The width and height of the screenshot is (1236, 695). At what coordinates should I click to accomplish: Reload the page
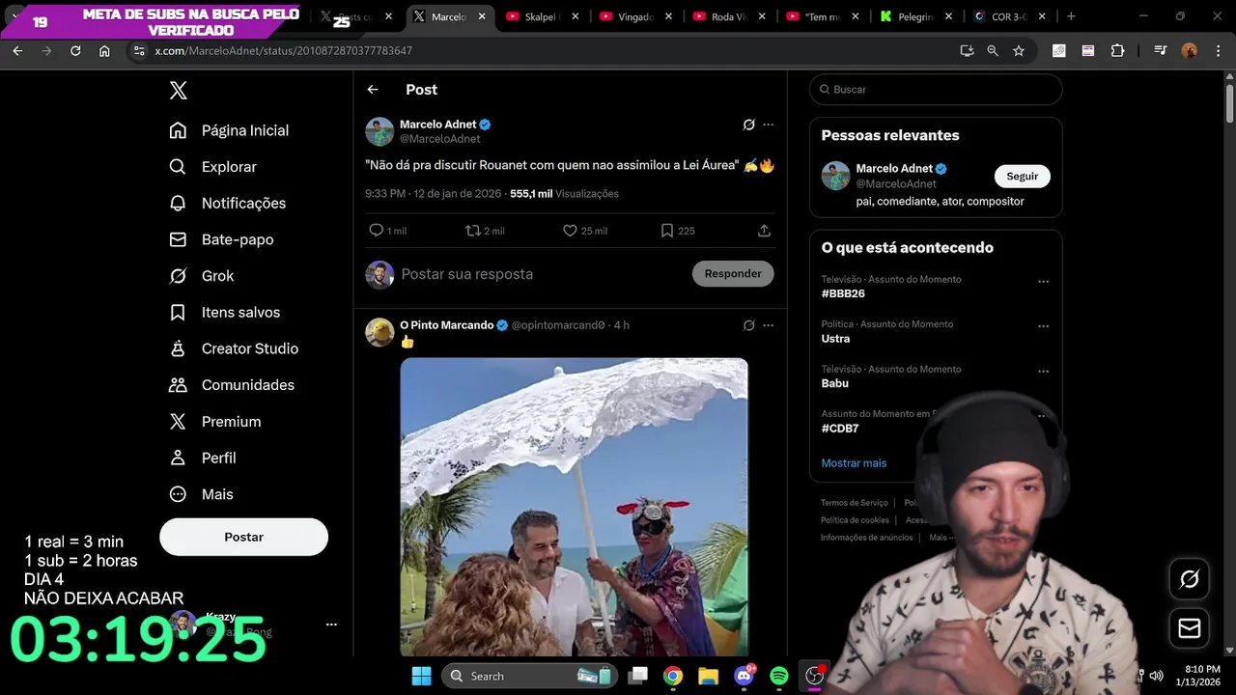point(75,51)
